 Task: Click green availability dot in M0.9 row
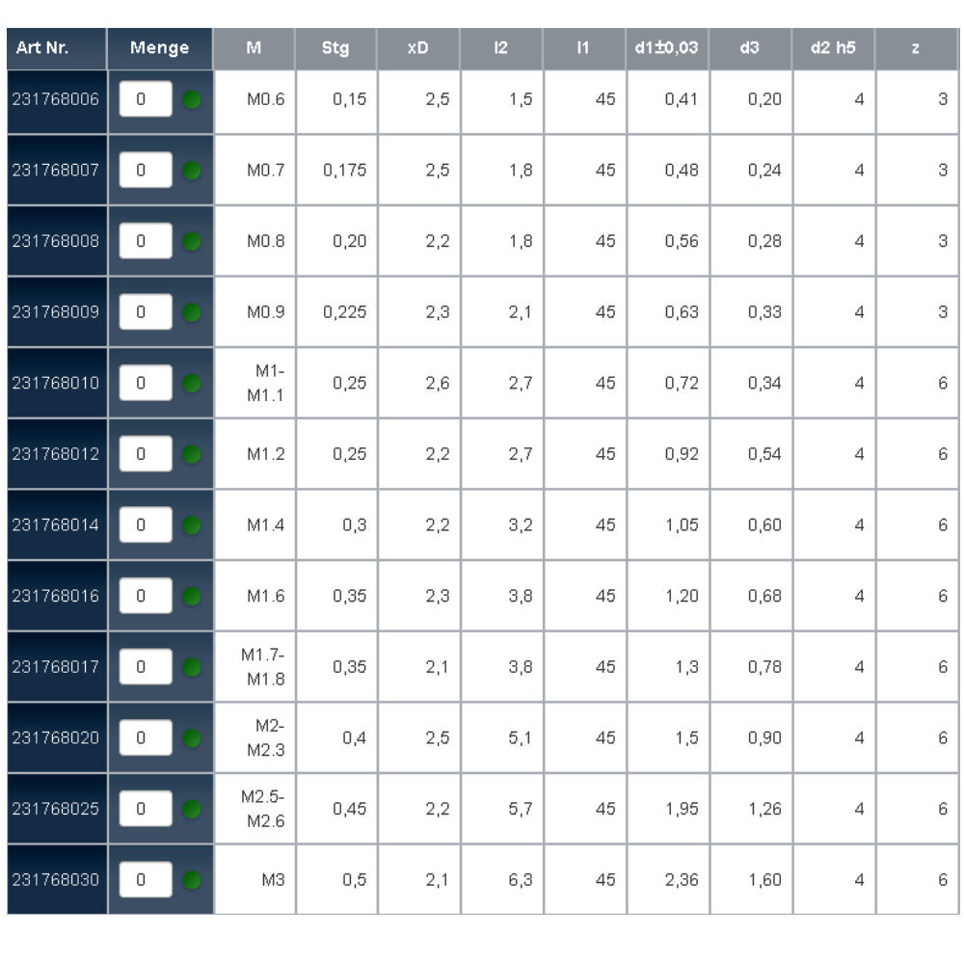(x=192, y=312)
